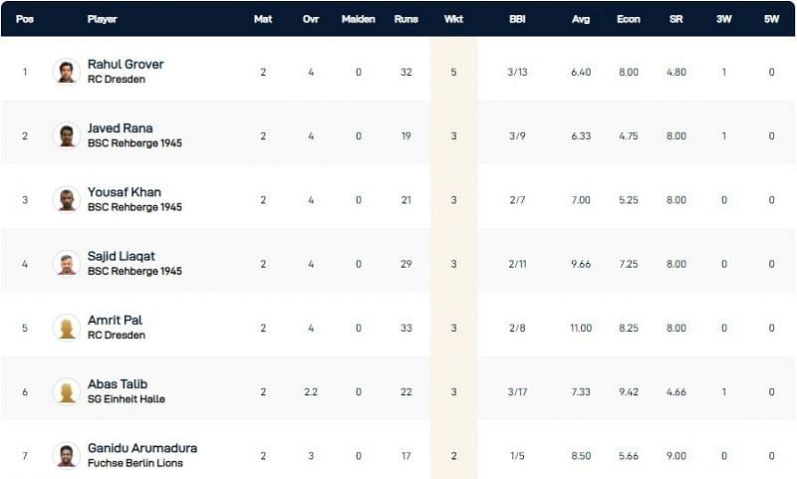Click RC Dresden under Amrit Pal
The height and width of the screenshot is (479, 797).
[117, 336]
